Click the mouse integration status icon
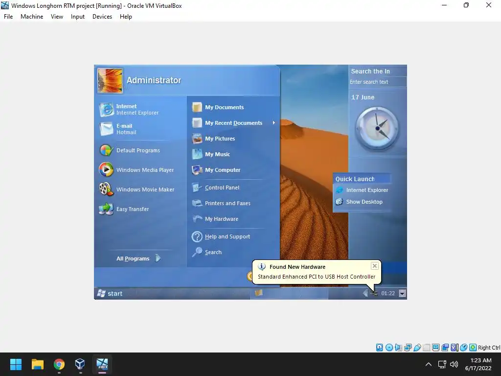This screenshot has height=376, width=501. coord(464,348)
